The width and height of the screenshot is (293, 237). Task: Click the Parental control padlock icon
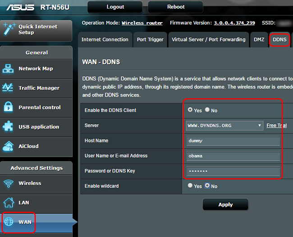point(9,107)
